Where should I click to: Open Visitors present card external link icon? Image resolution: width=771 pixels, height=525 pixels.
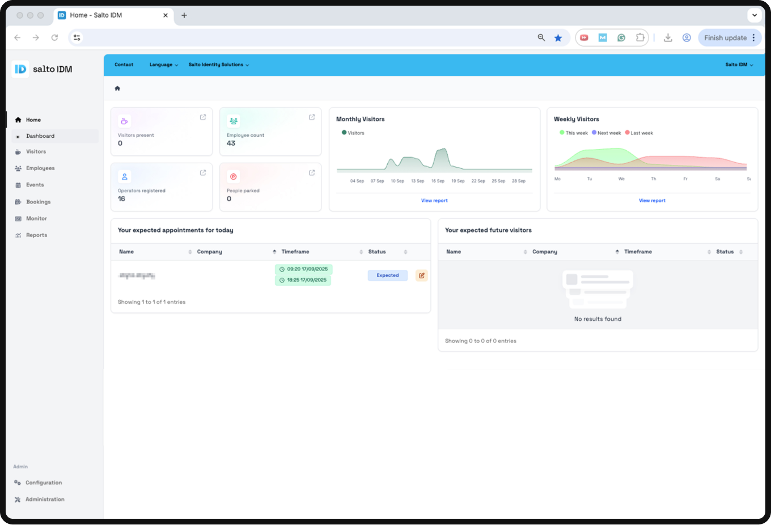point(203,117)
